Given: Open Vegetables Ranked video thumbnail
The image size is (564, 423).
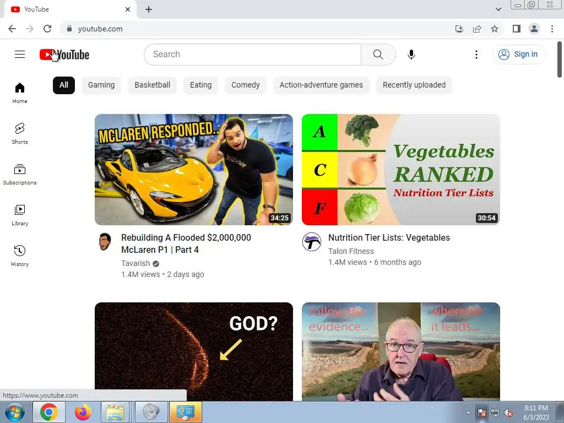Looking at the screenshot, I should (x=401, y=170).
